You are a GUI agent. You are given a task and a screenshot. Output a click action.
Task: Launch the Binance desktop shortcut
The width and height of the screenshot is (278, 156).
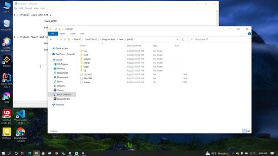7,61
